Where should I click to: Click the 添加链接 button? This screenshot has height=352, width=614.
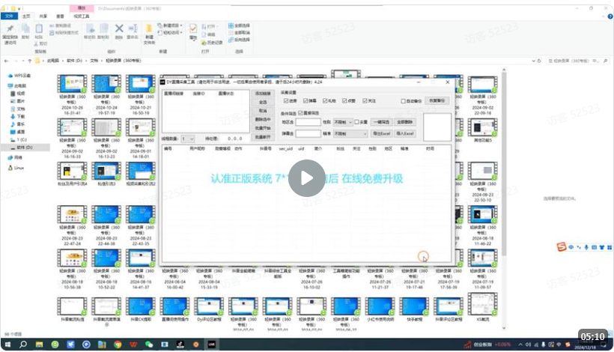(x=262, y=93)
